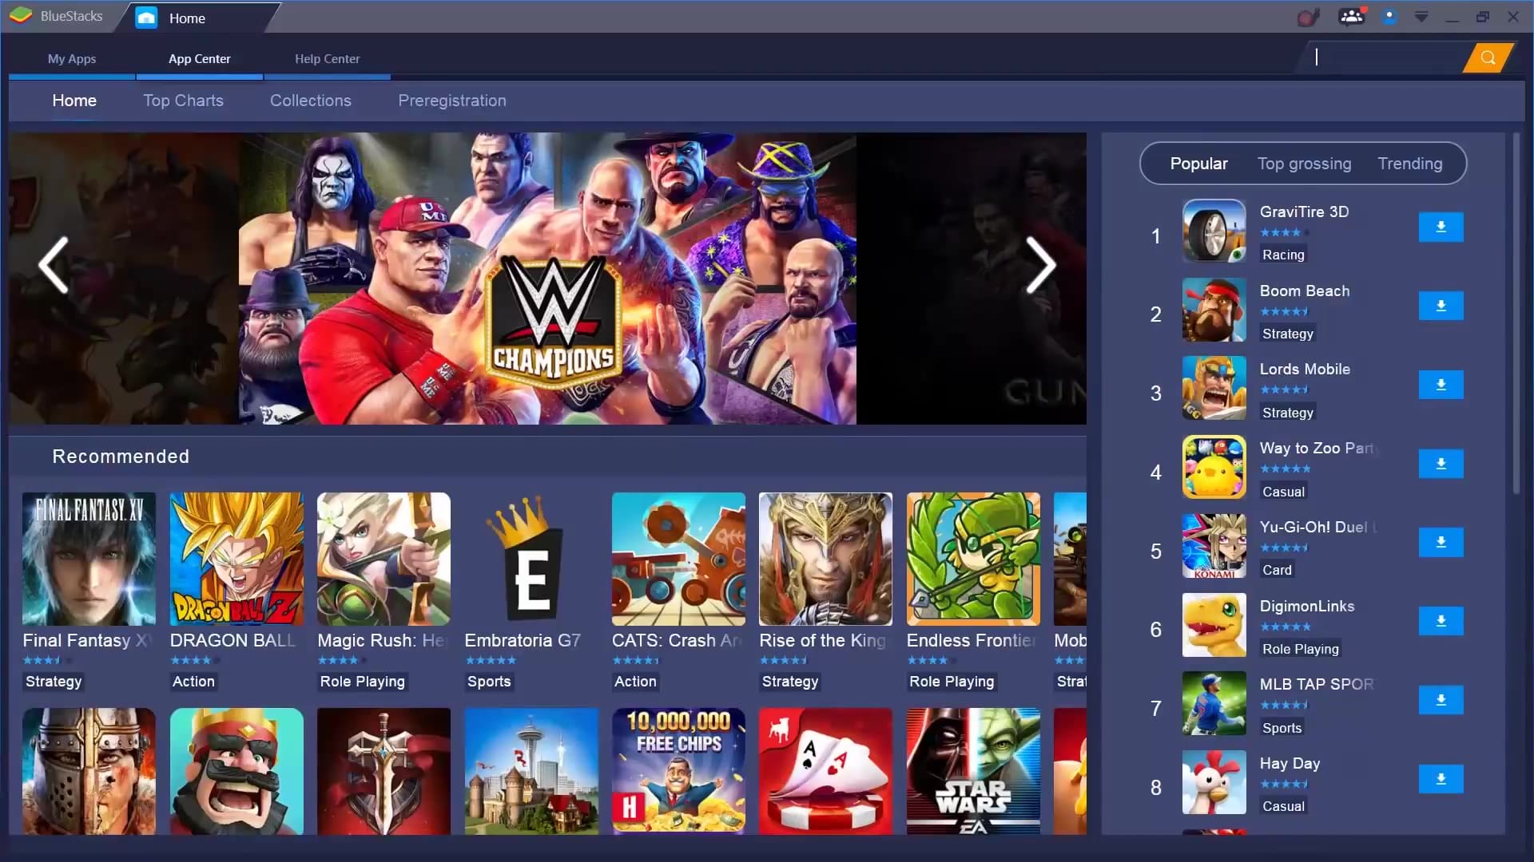
Task: Open the Clash Royale king thumbnail
Action: [x=236, y=771]
